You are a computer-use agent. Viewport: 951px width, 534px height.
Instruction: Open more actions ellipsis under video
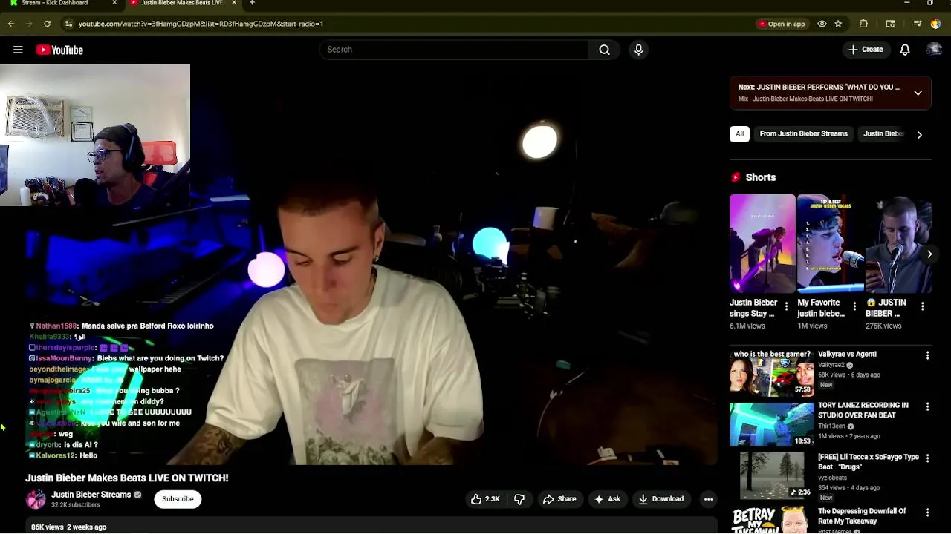(x=708, y=499)
